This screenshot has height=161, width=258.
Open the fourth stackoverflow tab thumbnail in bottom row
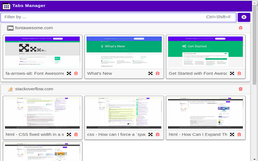(42, 152)
